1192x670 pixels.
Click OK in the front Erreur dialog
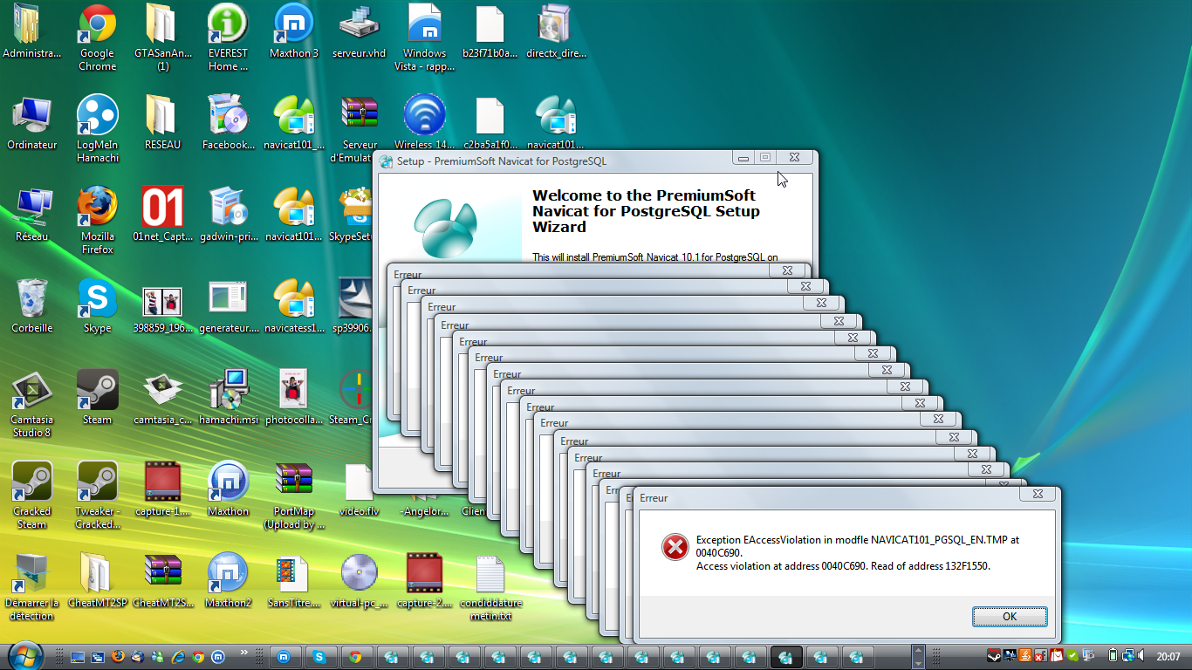click(x=1010, y=616)
